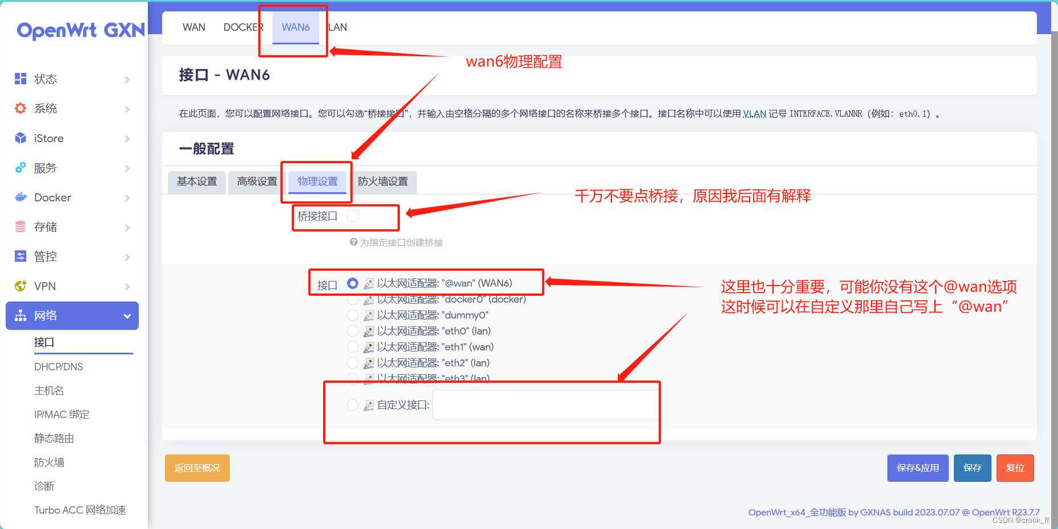Image resolution: width=1058 pixels, height=529 pixels.
Task: Open the 状态 section in the sidebar
Action: click(x=45, y=79)
